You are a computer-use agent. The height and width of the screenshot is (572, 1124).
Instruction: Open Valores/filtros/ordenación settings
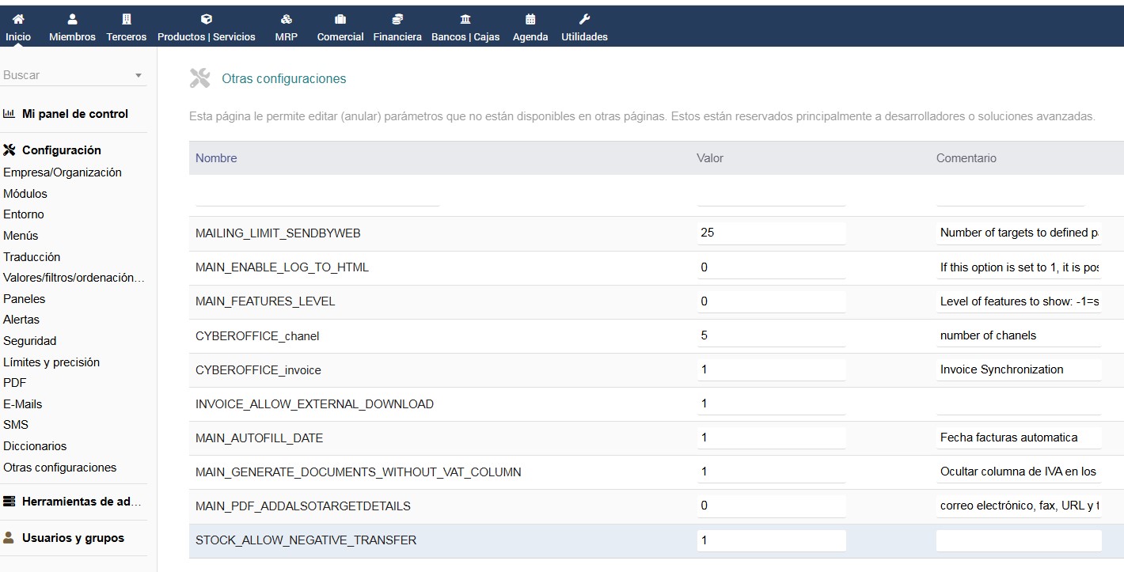tap(74, 278)
